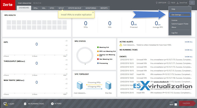Image resolution: width=197 pixels, height=108 pixels.
Task: Click the 0 Outgoing VPGs arrow
Action: click(x=94, y=89)
